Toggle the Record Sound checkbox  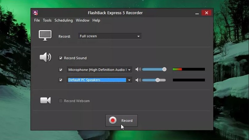(61, 58)
